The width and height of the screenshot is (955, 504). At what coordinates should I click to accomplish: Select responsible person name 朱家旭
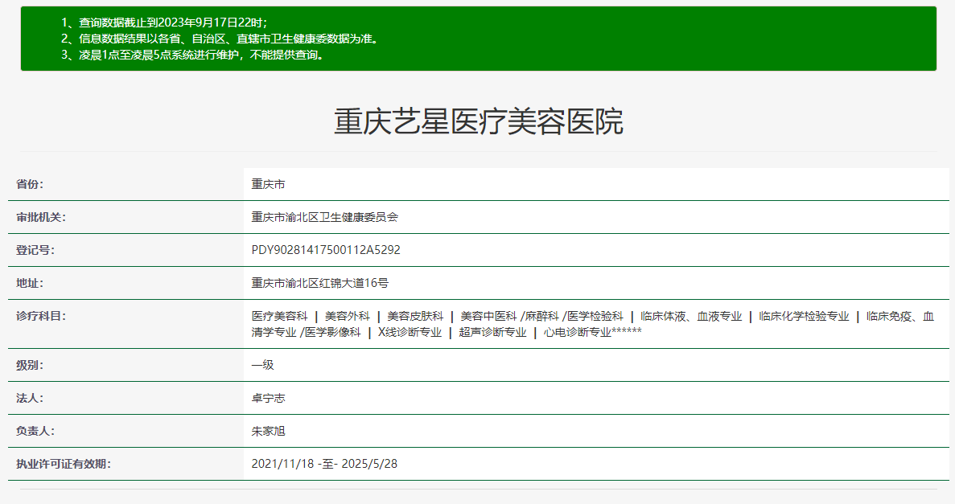pos(268,431)
